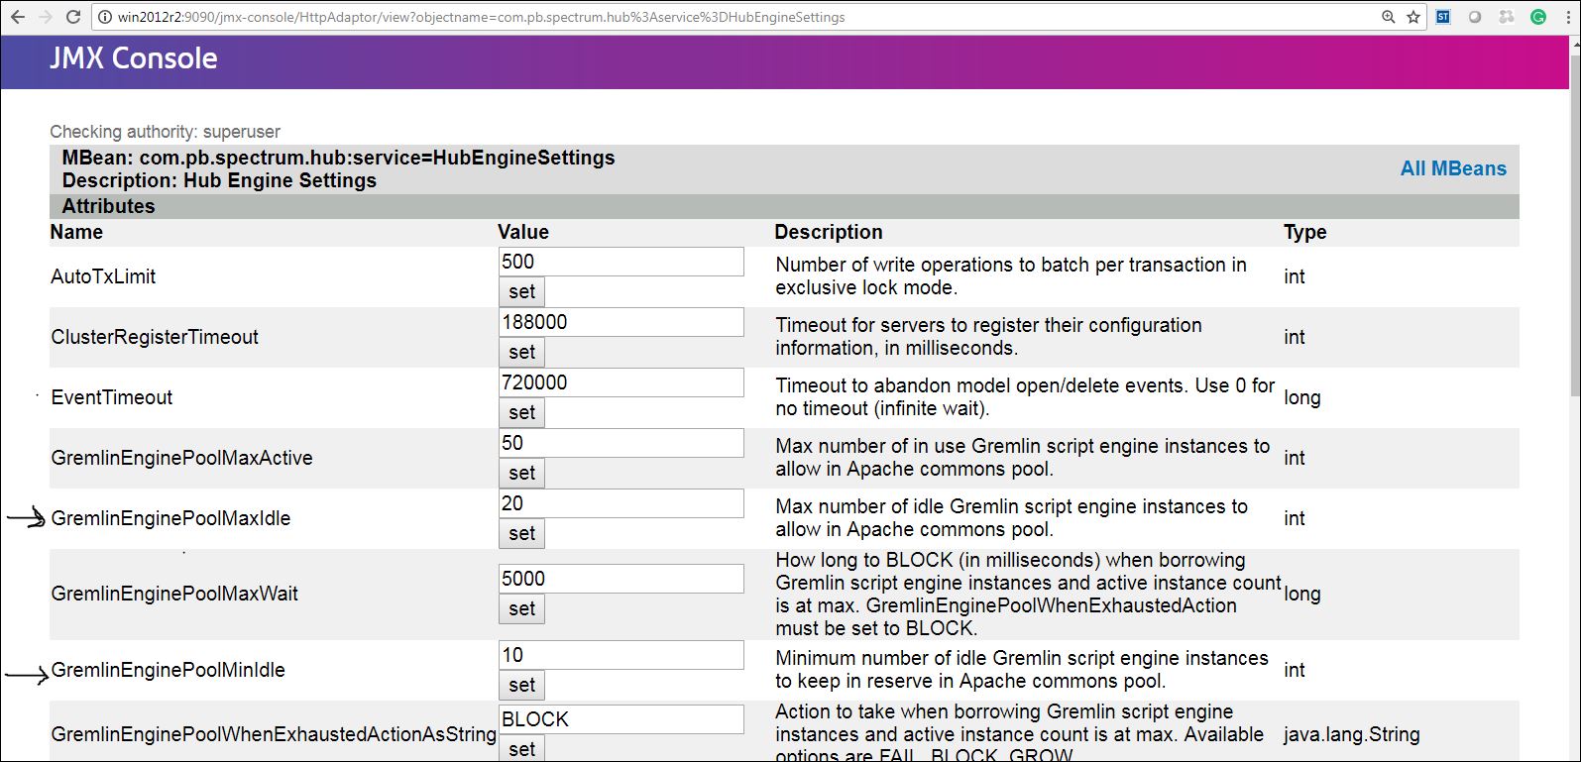Click set button for AutoTxLimit
The width and height of the screenshot is (1581, 762).
tap(521, 291)
